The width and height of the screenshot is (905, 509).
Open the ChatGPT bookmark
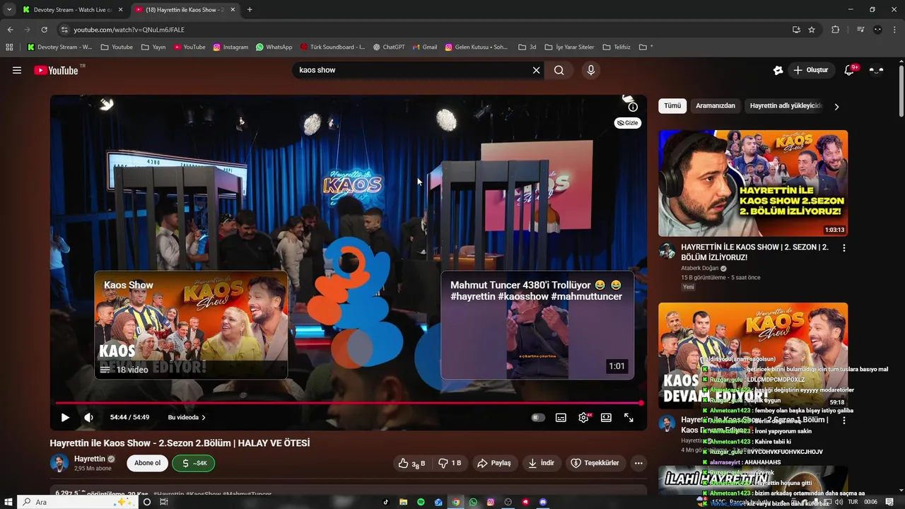[x=389, y=47]
